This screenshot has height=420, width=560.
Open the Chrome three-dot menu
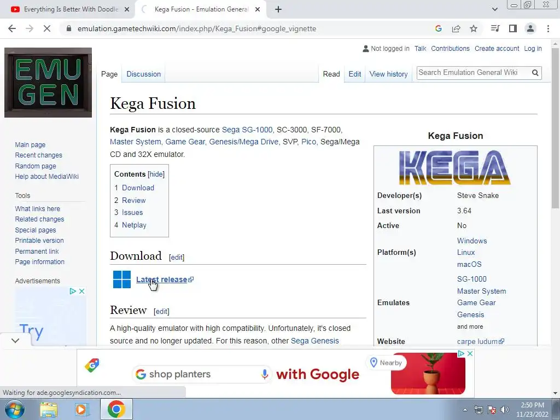(x=548, y=28)
